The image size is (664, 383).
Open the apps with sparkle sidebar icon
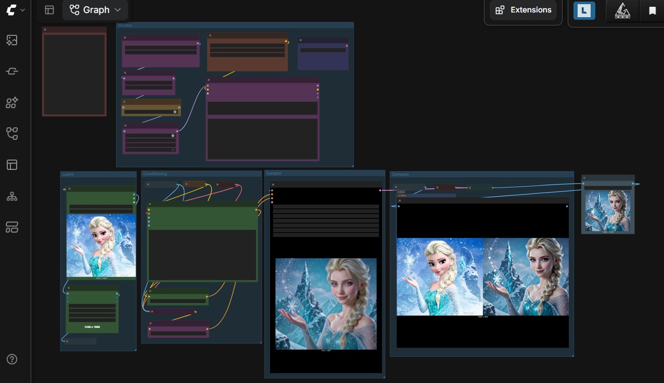tap(12, 102)
